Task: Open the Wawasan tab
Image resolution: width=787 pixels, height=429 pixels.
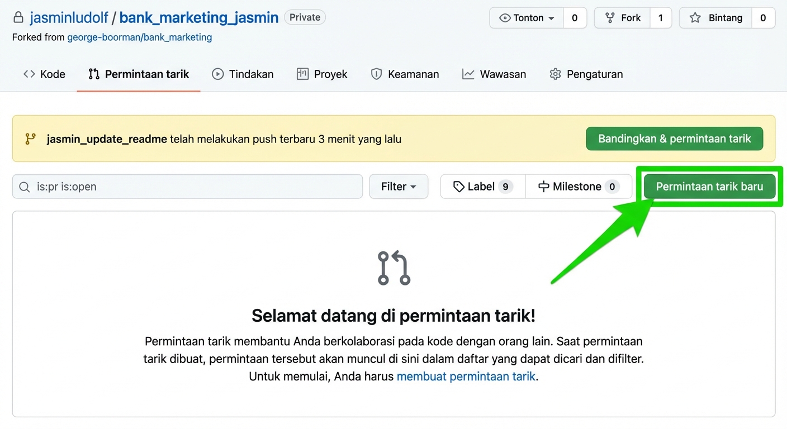Action: (494, 74)
